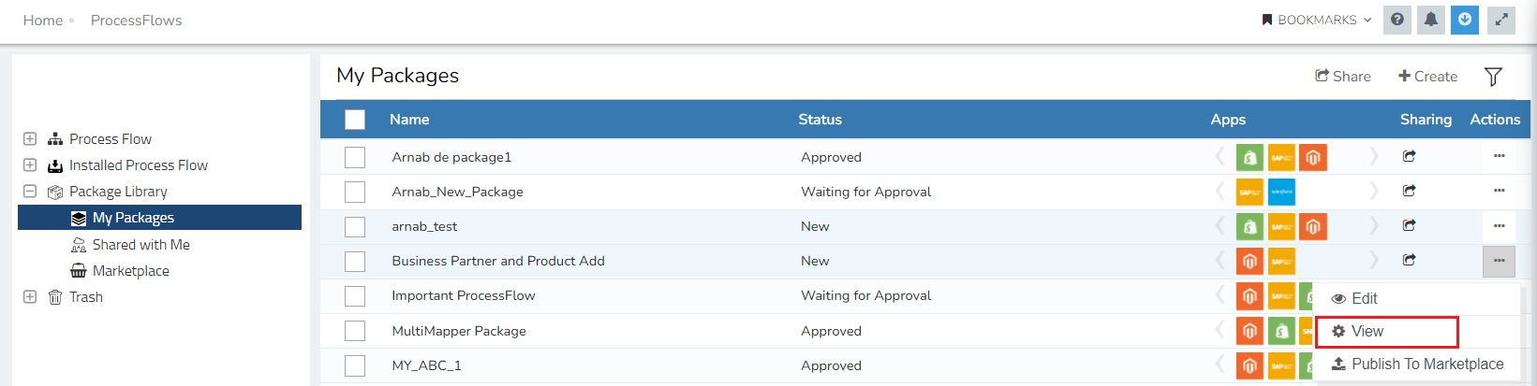Toggle fullscreen with the expand icon
The width and height of the screenshot is (1537, 386).
click(1501, 20)
